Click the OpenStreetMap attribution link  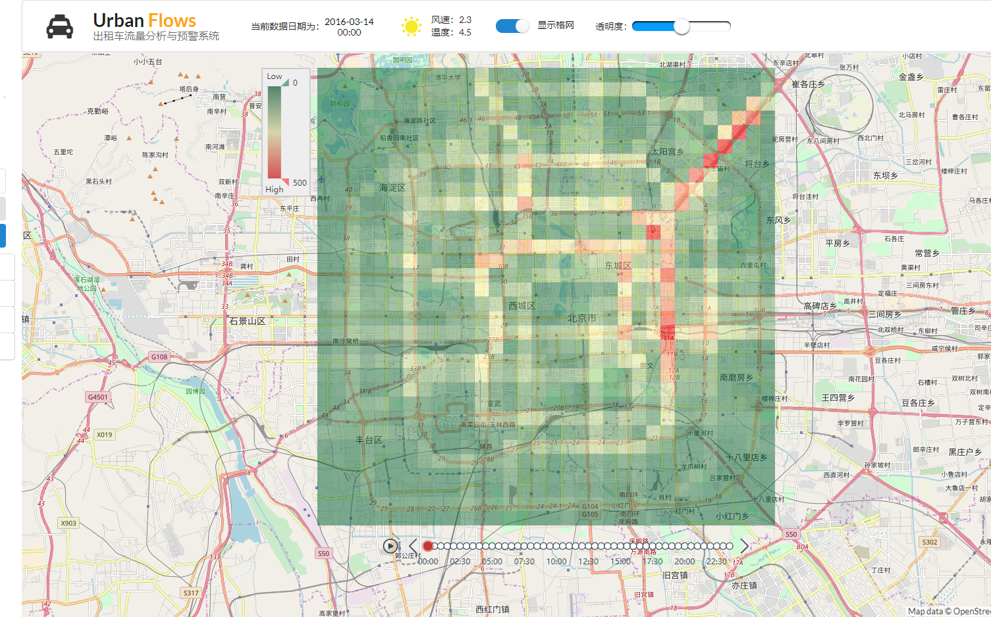coord(971,611)
